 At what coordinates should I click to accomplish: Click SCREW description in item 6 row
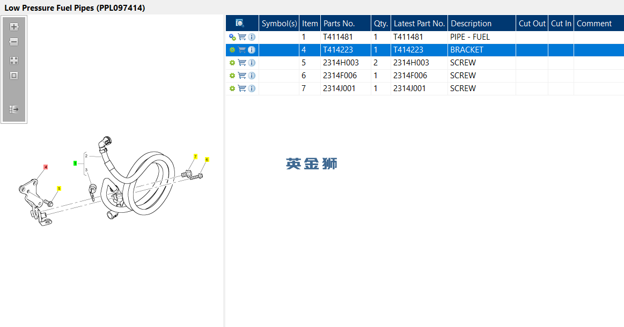click(463, 76)
